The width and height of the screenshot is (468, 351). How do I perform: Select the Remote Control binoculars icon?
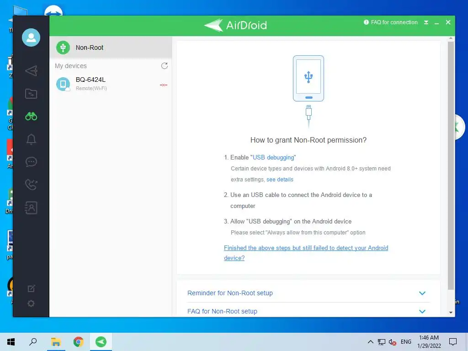pos(31,117)
